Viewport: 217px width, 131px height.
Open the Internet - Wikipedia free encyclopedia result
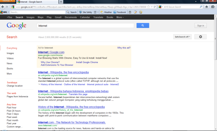tap(63, 72)
